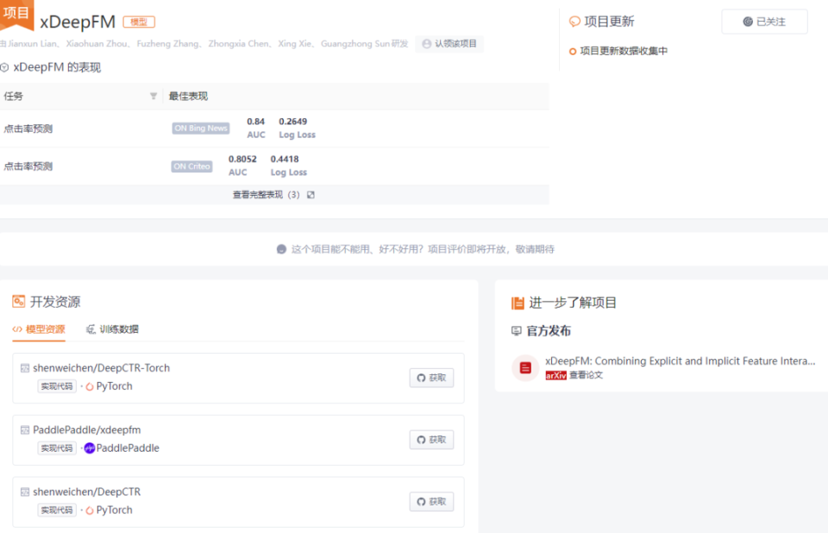Click the 官方发布 display icon
This screenshot has height=533, width=828.
tap(517, 330)
